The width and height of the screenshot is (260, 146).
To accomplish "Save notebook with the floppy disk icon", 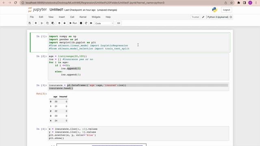I will click(30, 23).
